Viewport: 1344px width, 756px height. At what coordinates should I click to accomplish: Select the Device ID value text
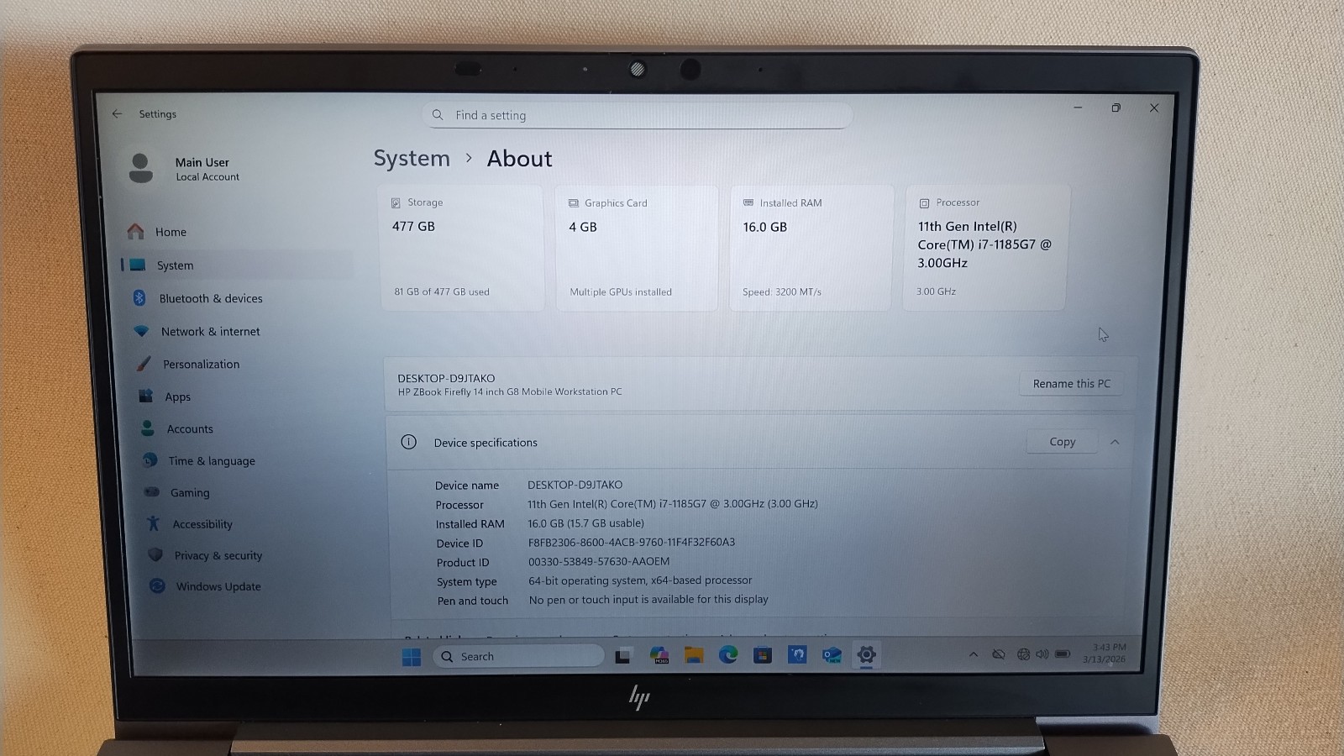click(632, 543)
